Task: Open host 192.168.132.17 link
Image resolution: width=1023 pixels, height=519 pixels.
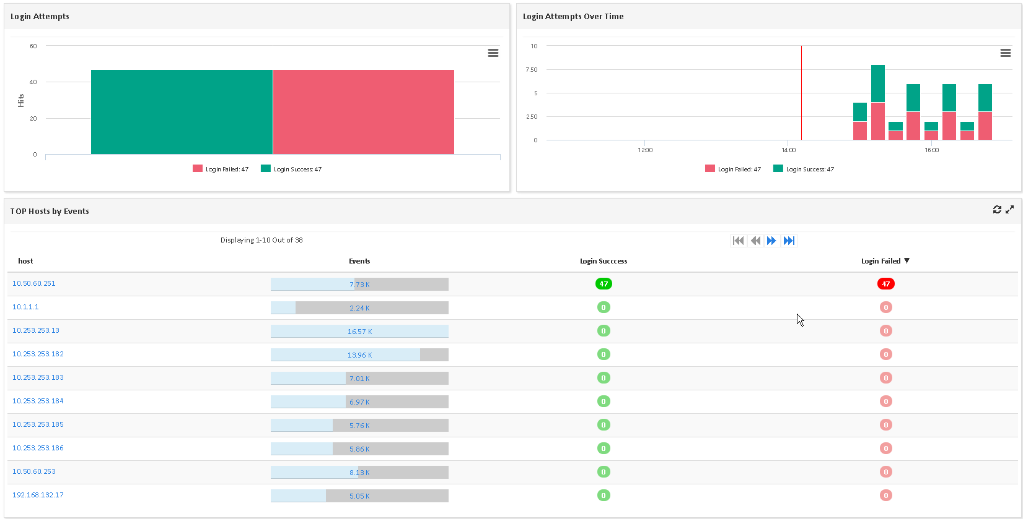Action: (38, 495)
